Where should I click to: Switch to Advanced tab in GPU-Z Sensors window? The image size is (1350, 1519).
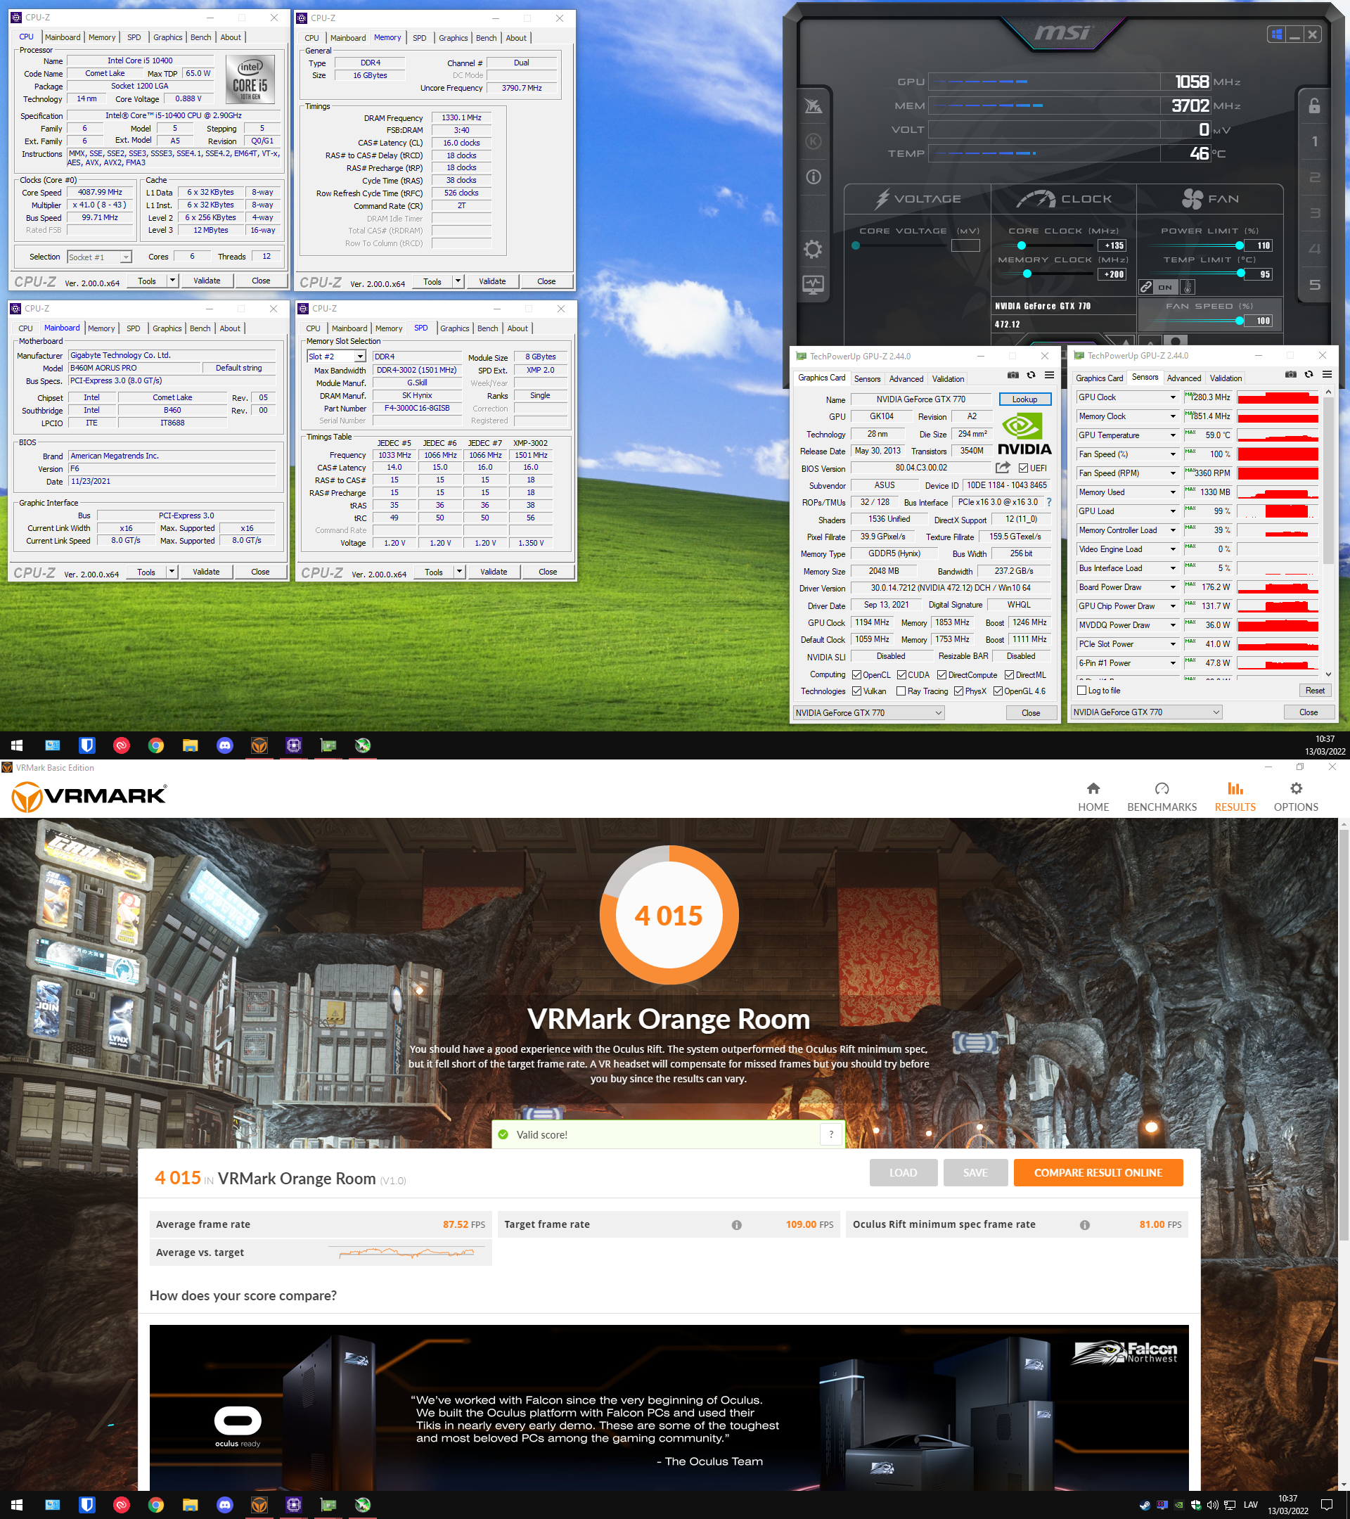tap(1183, 378)
